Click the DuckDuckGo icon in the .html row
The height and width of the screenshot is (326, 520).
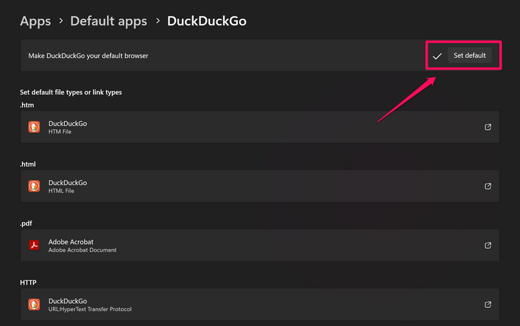(34, 186)
